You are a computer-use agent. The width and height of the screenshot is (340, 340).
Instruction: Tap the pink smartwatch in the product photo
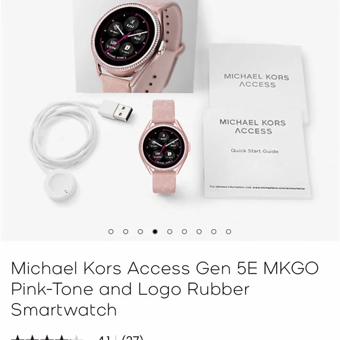coord(165,147)
